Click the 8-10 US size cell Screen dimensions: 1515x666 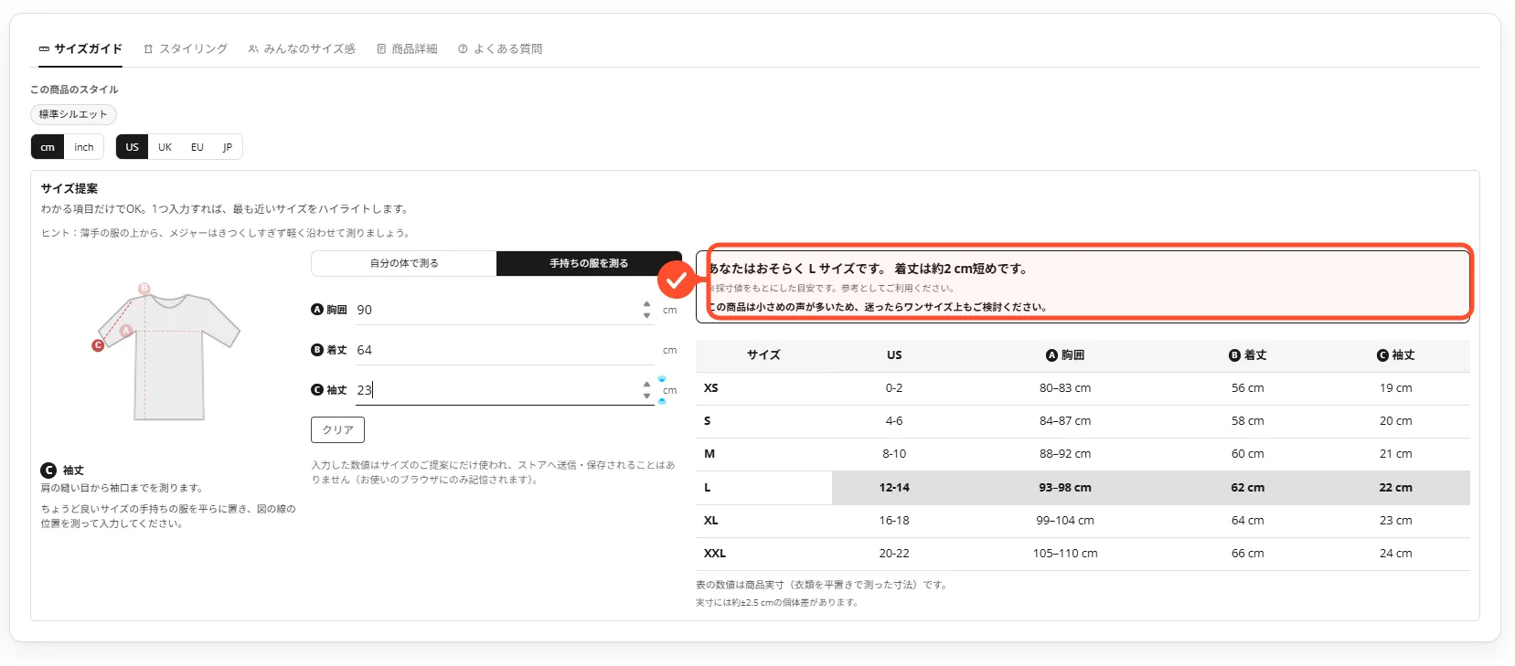(894, 454)
